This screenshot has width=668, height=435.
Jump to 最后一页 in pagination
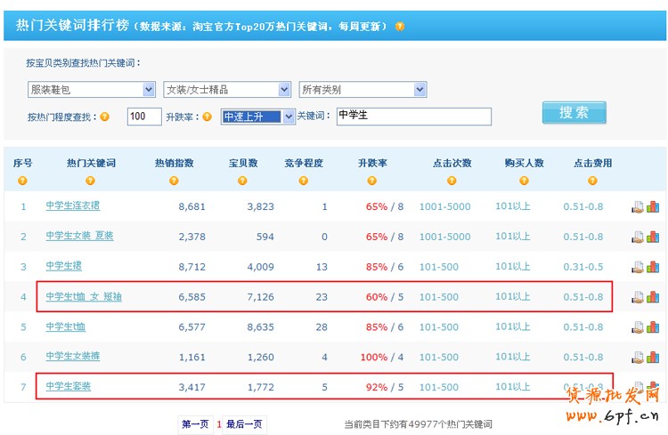(x=245, y=424)
